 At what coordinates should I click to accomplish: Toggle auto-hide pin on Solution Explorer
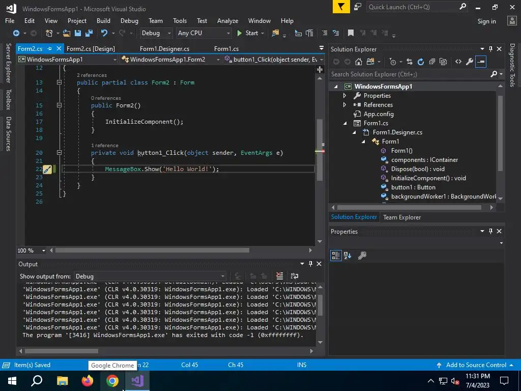coord(490,49)
